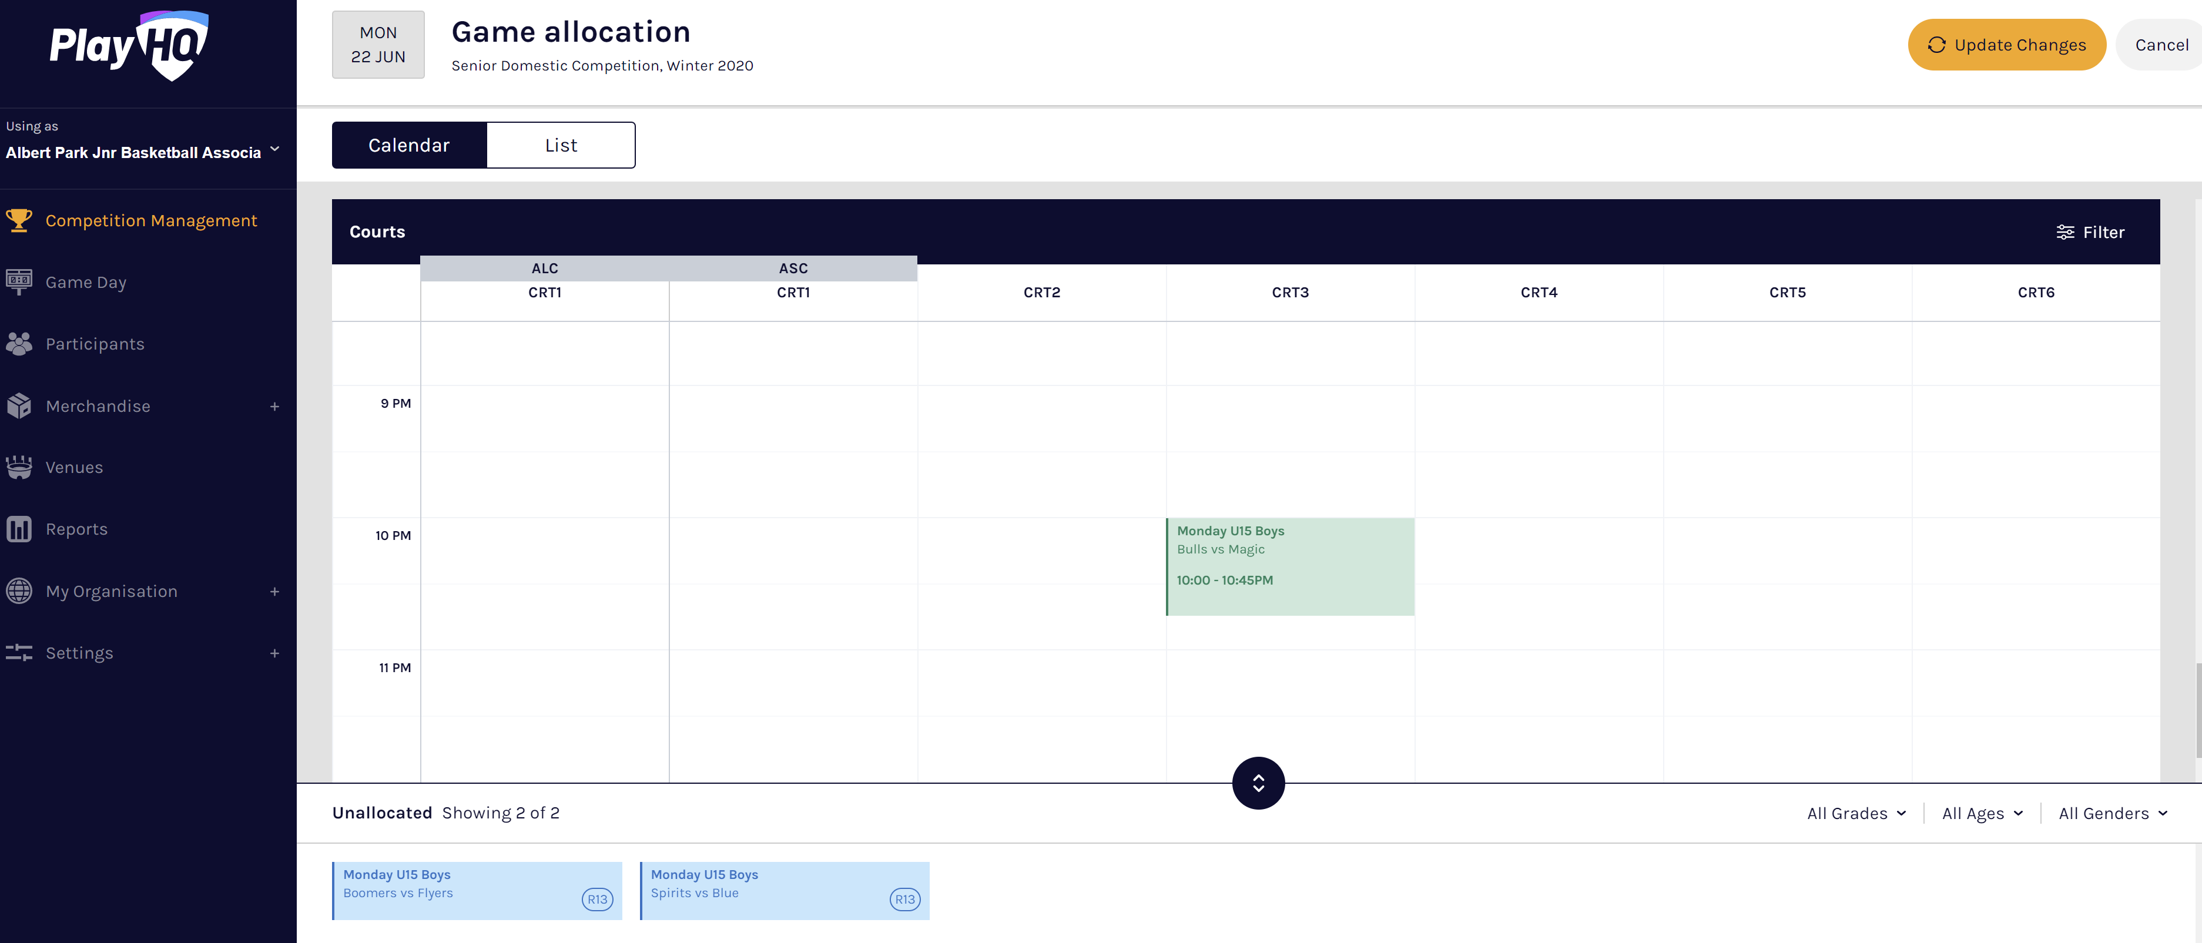Click the Cancel button
The width and height of the screenshot is (2202, 943).
click(x=2161, y=45)
